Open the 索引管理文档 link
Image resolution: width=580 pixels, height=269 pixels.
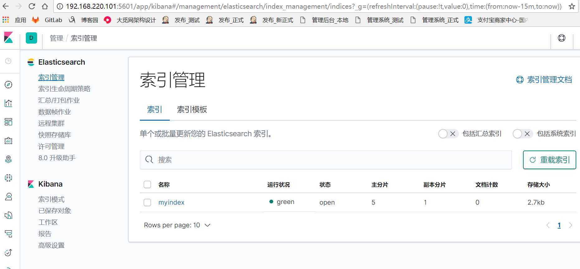[x=544, y=80]
